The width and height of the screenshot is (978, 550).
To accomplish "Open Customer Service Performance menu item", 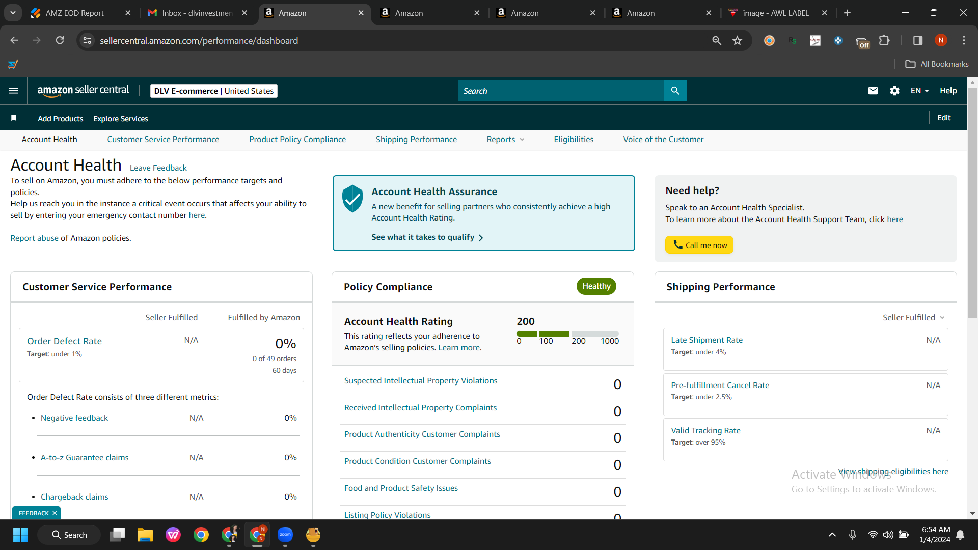I will coord(163,140).
